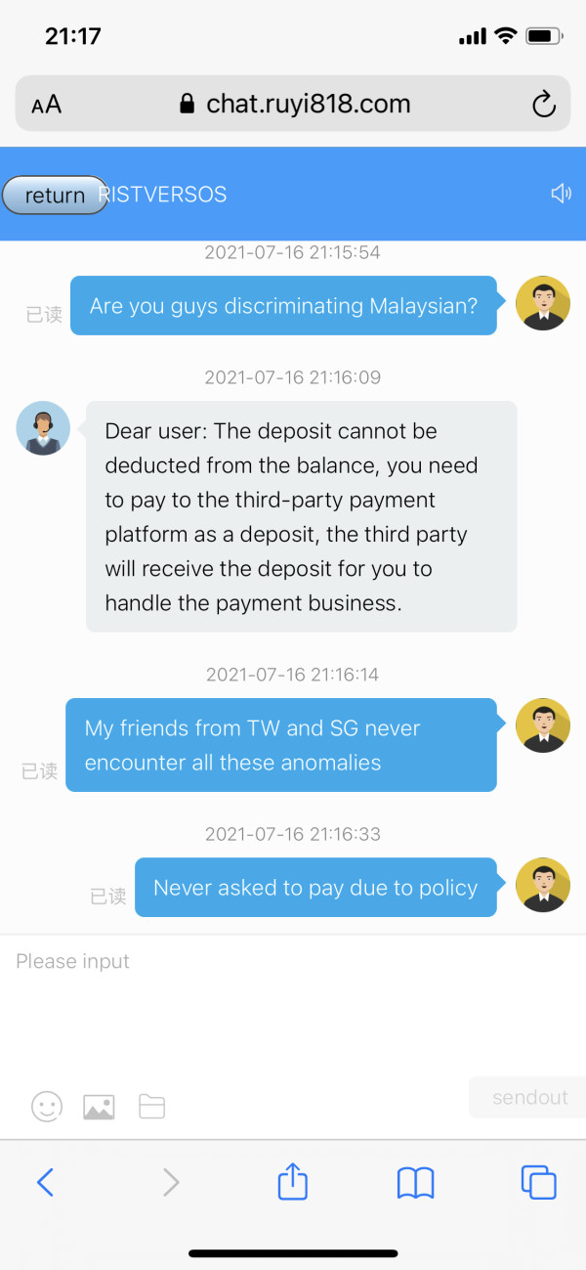Screen dimensions: 586x1270
Task: Open Safari share sheet
Action: click(x=293, y=1183)
